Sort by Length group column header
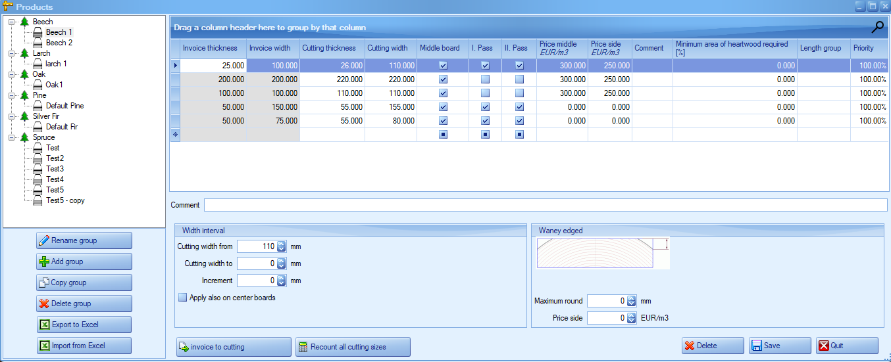This screenshot has height=362, width=891. pos(824,48)
